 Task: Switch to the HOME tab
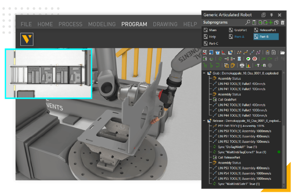tap(45, 24)
